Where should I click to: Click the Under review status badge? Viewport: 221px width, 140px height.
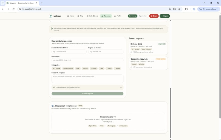point(160,59)
